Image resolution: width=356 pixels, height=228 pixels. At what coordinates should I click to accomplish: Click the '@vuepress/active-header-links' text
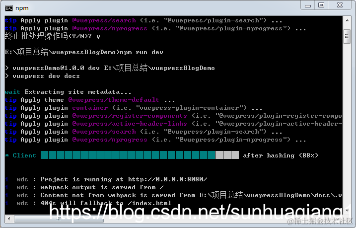(130, 124)
